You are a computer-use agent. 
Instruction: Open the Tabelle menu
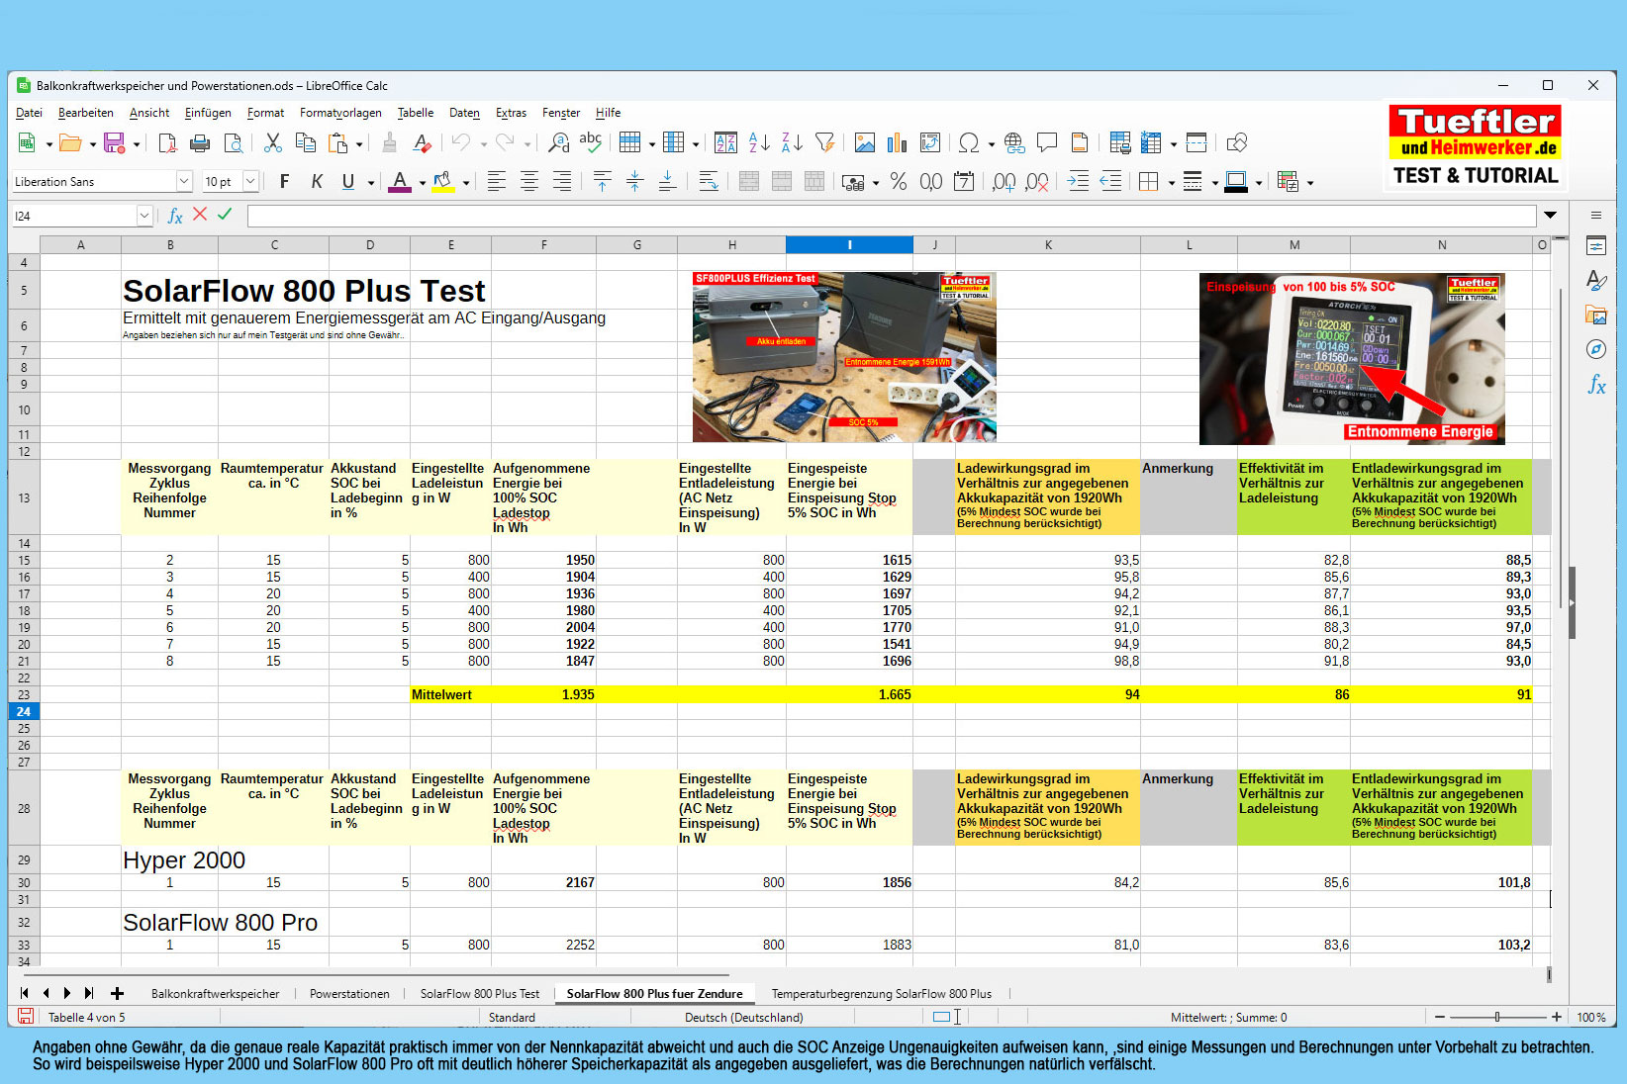[x=415, y=113]
